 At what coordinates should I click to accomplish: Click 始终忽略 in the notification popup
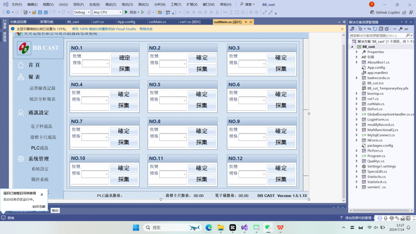[x=39, y=206]
